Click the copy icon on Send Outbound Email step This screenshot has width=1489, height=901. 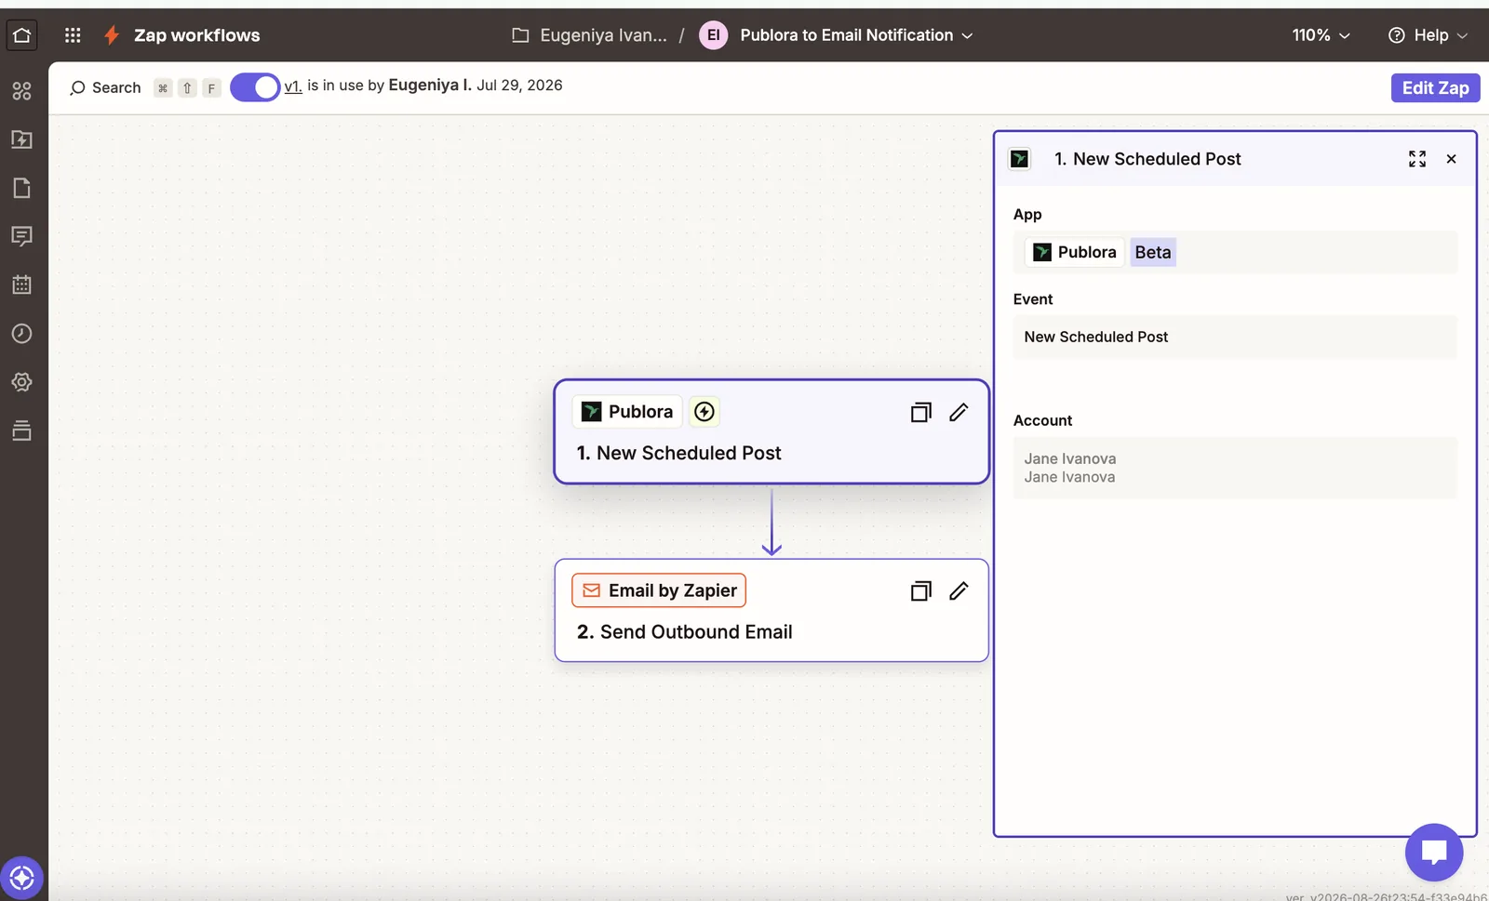coord(920,590)
